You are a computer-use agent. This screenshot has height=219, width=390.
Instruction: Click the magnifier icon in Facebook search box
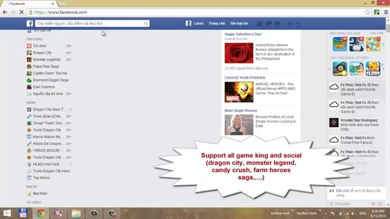click(x=146, y=23)
